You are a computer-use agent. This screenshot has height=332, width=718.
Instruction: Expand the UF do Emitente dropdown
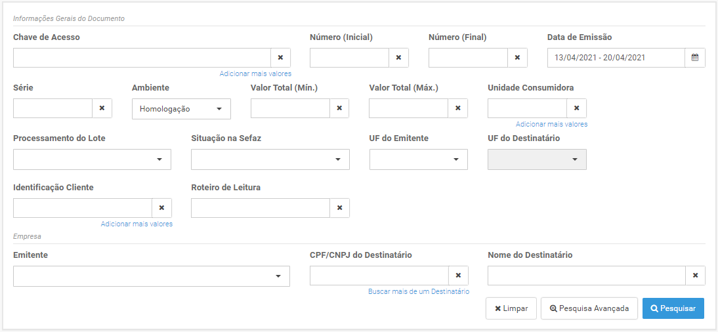(419, 159)
